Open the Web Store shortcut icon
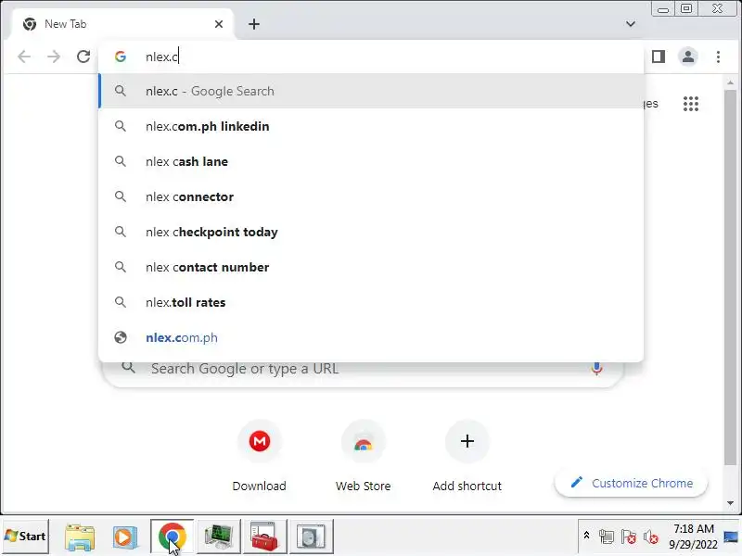 coord(363,442)
